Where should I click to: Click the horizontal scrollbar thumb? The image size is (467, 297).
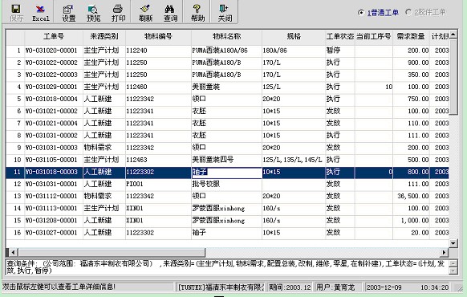click(112, 252)
